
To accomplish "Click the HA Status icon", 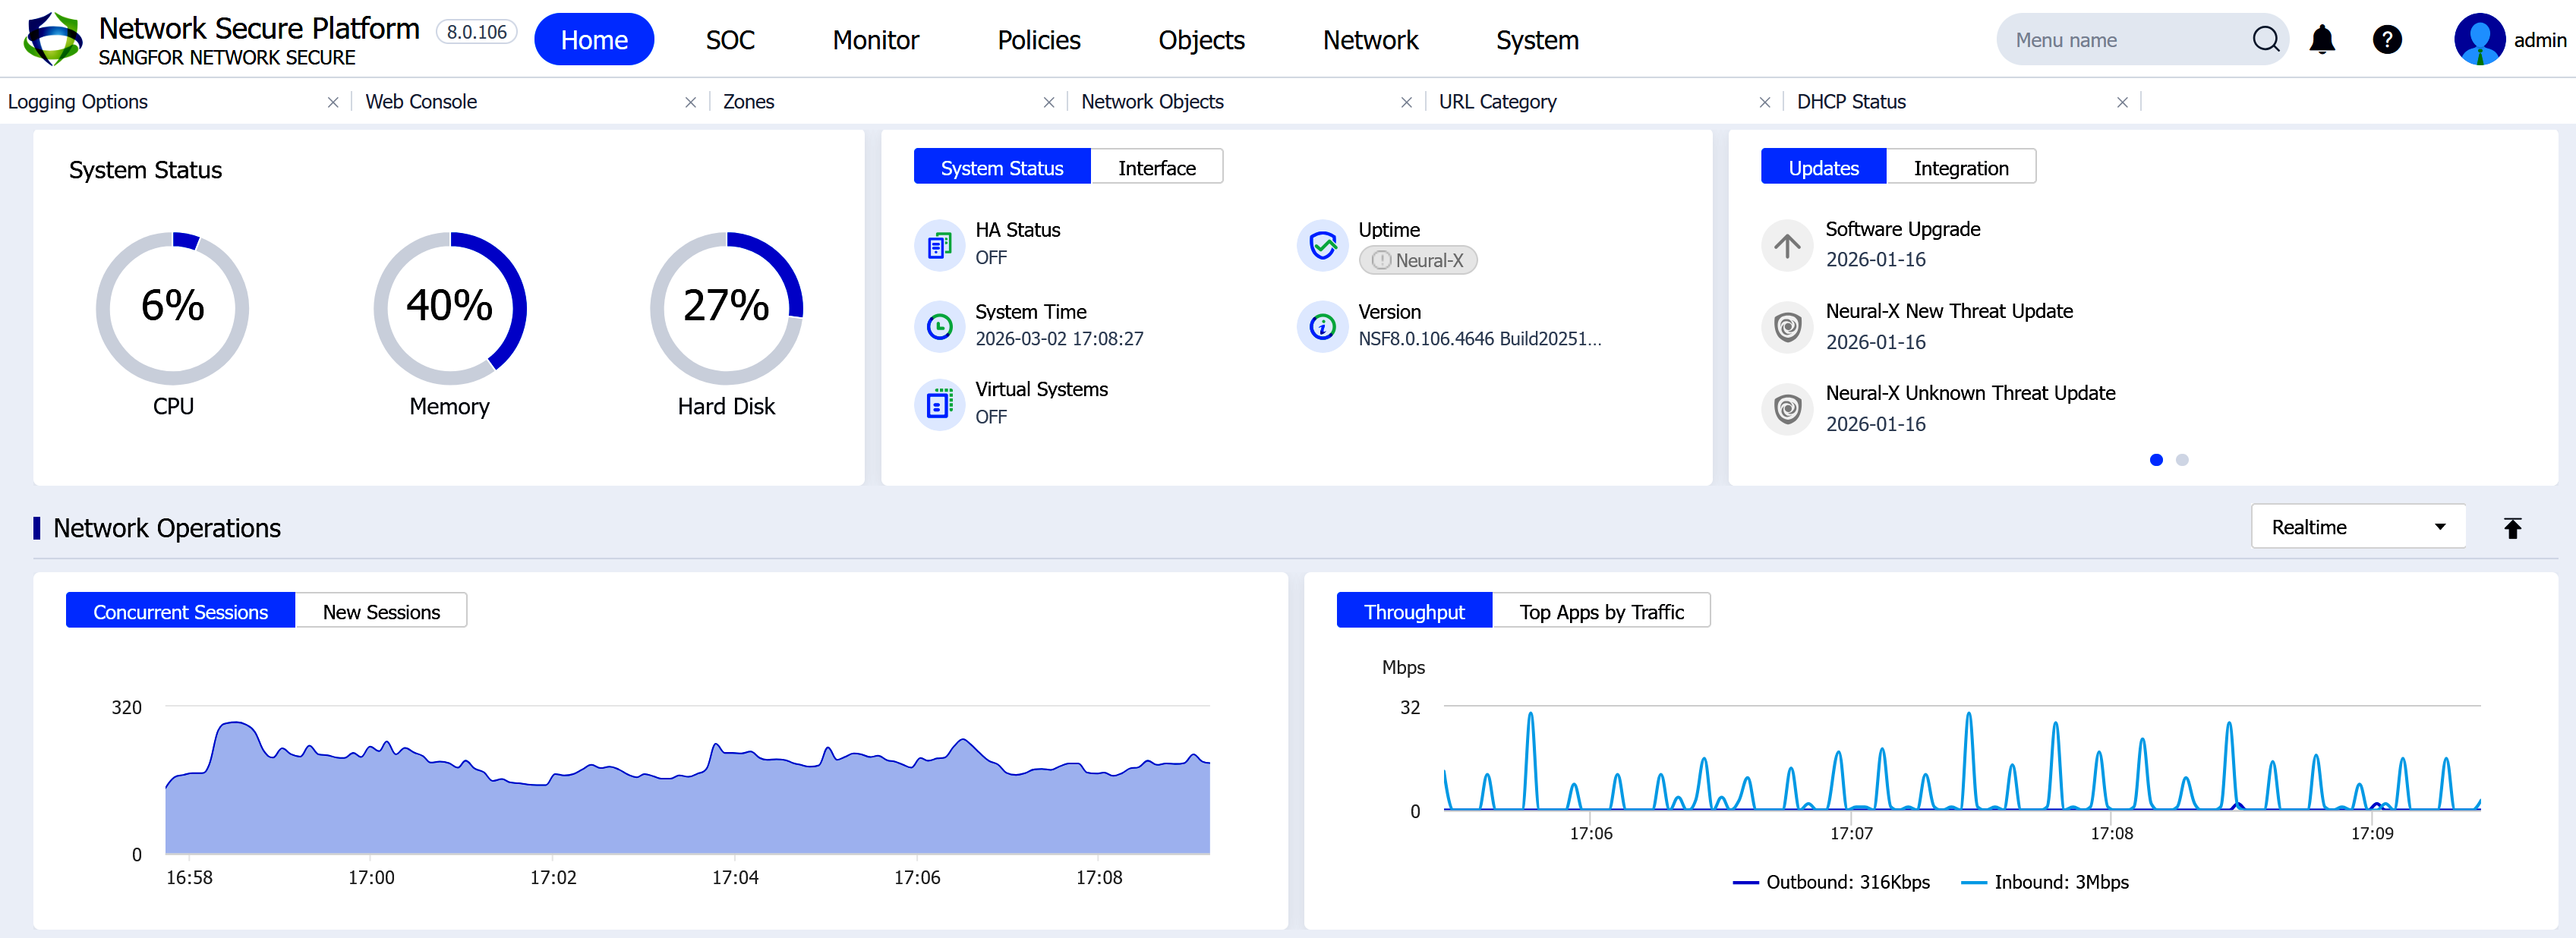I will point(939,244).
